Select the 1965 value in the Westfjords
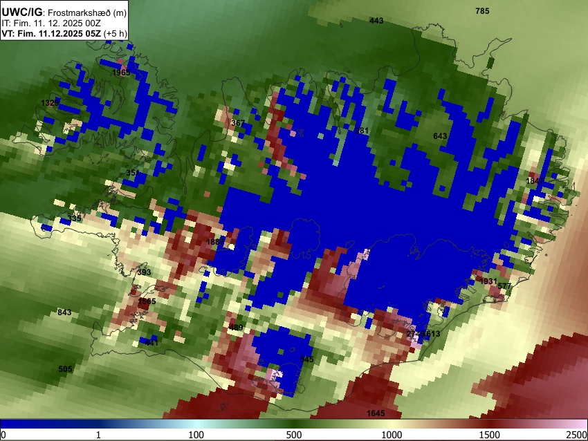 click(x=121, y=73)
